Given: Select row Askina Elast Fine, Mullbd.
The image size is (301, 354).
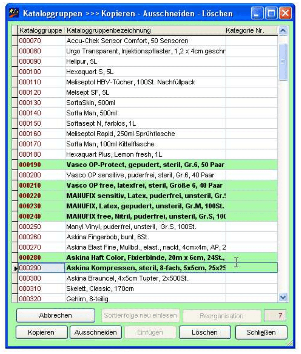Looking at the screenshot, I should pos(145,248).
